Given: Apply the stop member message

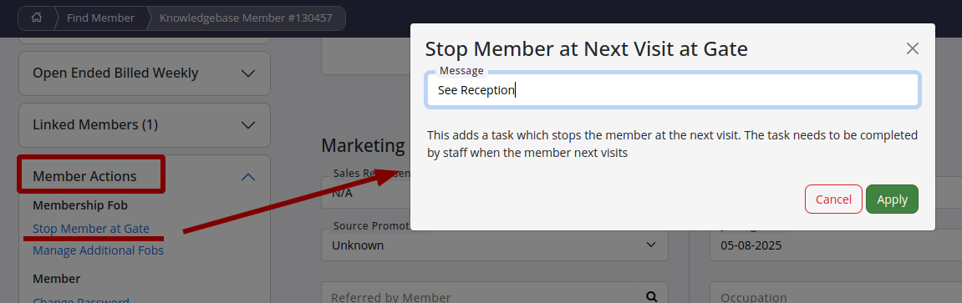Looking at the screenshot, I should 892,199.
